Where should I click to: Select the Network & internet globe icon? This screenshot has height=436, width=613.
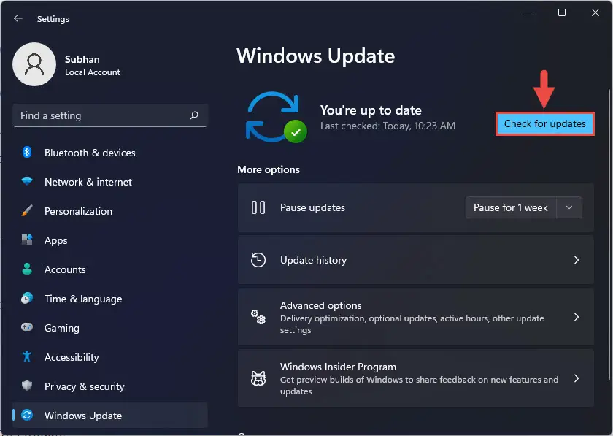point(27,182)
